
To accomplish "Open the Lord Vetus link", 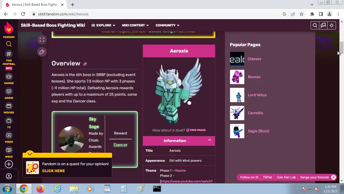I will [x=257, y=95].
